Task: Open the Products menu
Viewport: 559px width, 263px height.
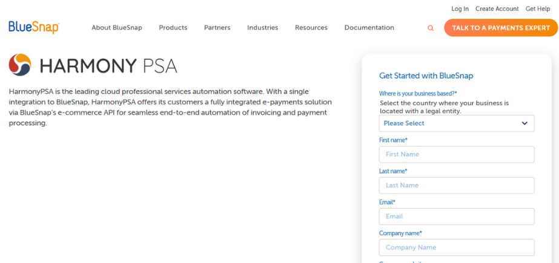Action: [173, 27]
